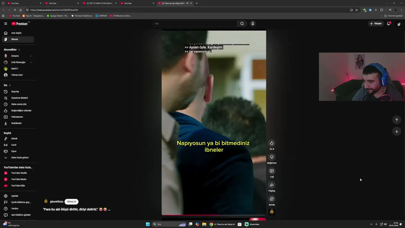Open Geçmiş watch history
The image size is (405, 228).
click(18, 92)
